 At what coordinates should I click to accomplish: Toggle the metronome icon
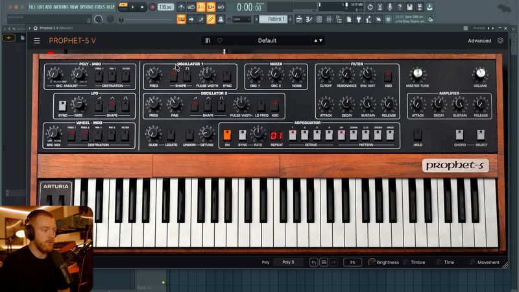click(x=182, y=7)
